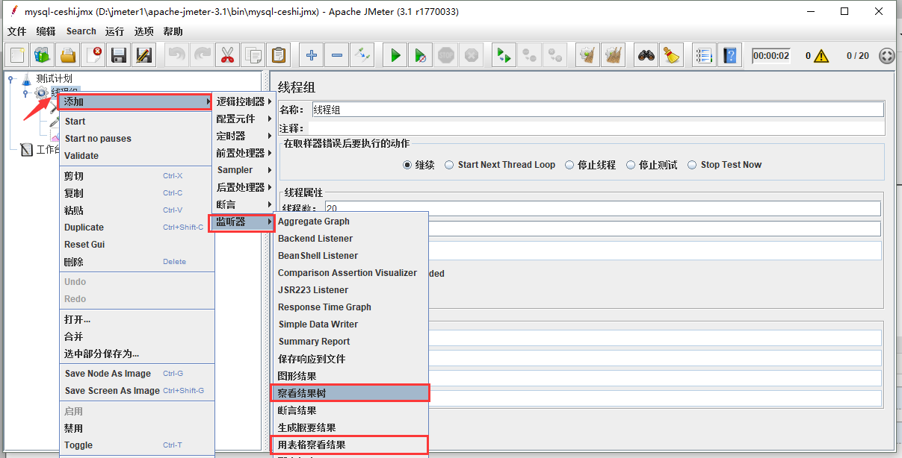The image size is (902, 458).
Task: Choose 删除 in the context menu
Action: [137, 262]
